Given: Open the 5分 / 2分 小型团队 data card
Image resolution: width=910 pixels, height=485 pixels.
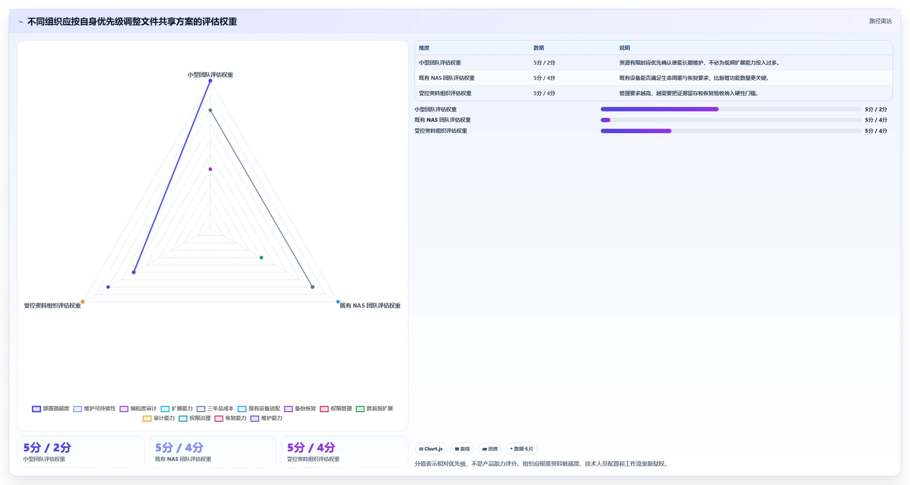Looking at the screenshot, I should (81, 452).
